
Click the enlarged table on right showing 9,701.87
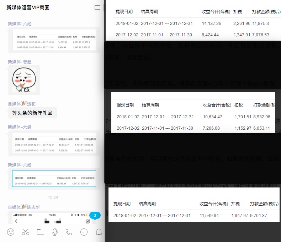click(x=194, y=210)
